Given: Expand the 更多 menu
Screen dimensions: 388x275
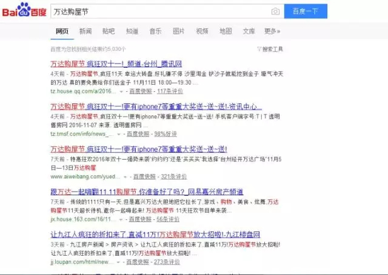Looking at the screenshot, I should point(272,31).
